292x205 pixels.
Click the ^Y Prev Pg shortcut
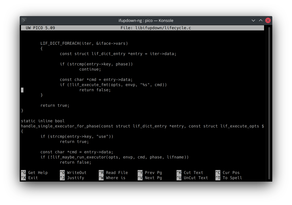150,172
